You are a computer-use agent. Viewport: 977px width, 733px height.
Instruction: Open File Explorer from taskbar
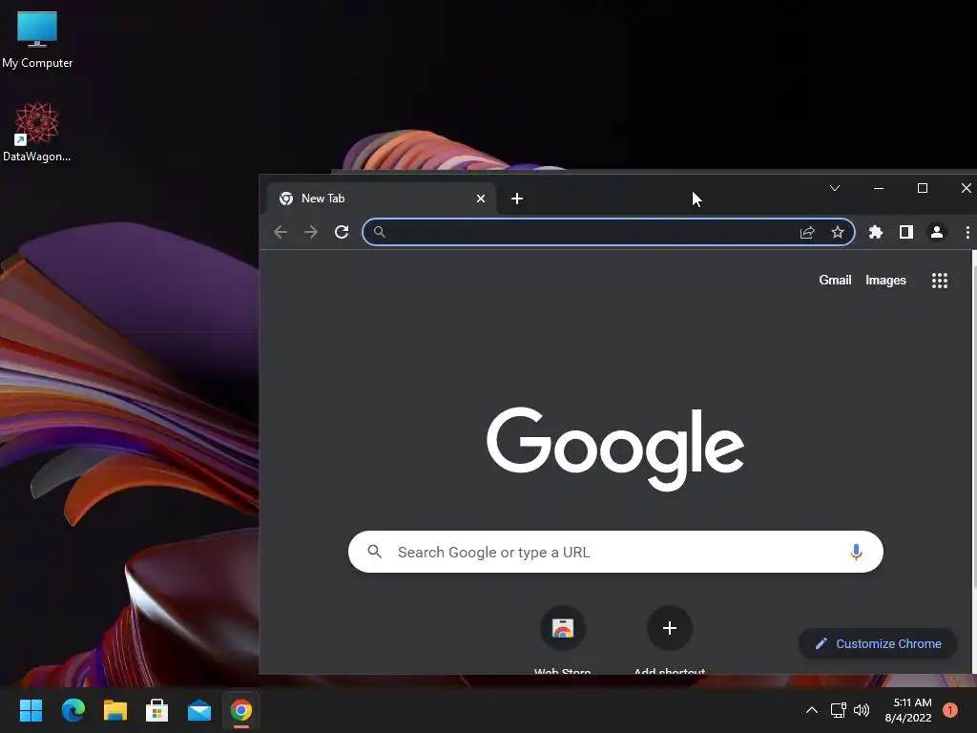click(x=115, y=710)
